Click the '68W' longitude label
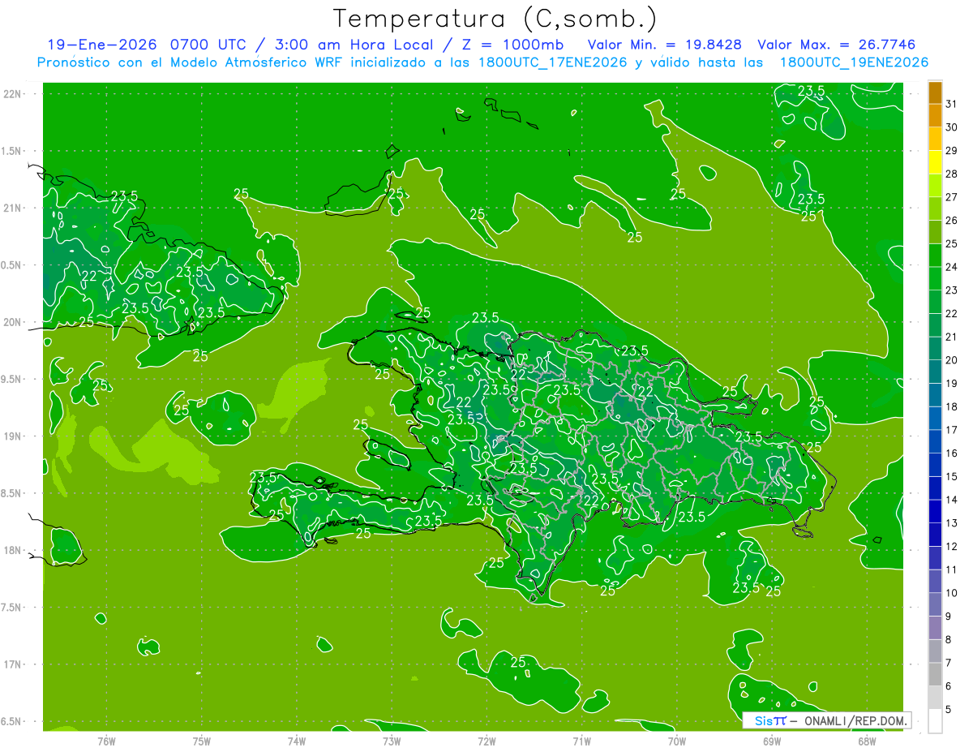Image resolution: width=973 pixels, height=752 pixels. (x=867, y=741)
